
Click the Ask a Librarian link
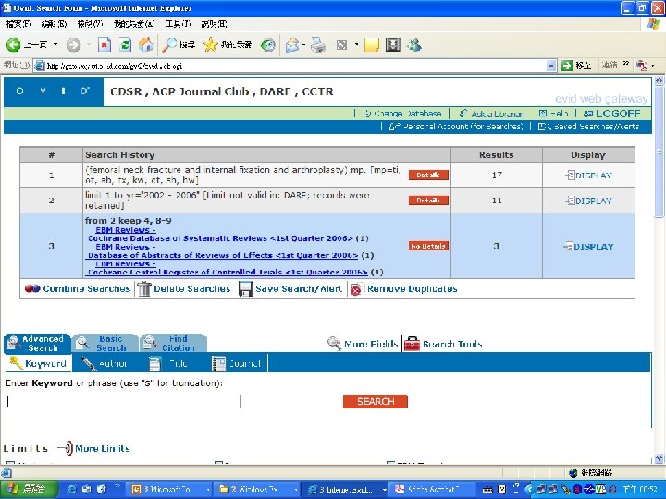[x=492, y=114]
